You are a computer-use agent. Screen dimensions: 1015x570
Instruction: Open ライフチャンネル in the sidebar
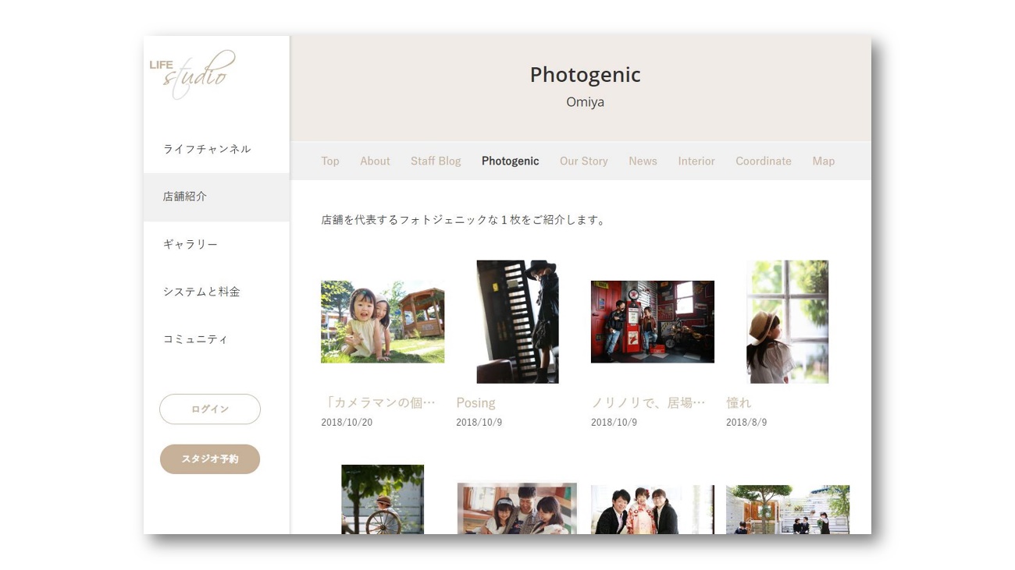(x=207, y=149)
